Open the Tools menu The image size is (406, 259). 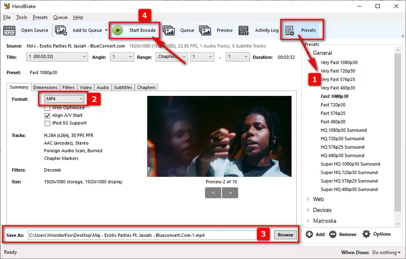(x=22, y=17)
